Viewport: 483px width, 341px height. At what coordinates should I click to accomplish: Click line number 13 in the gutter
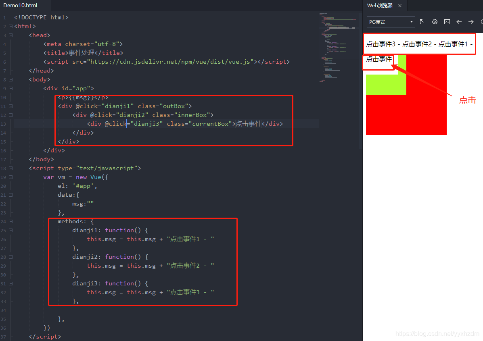tap(3, 124)
